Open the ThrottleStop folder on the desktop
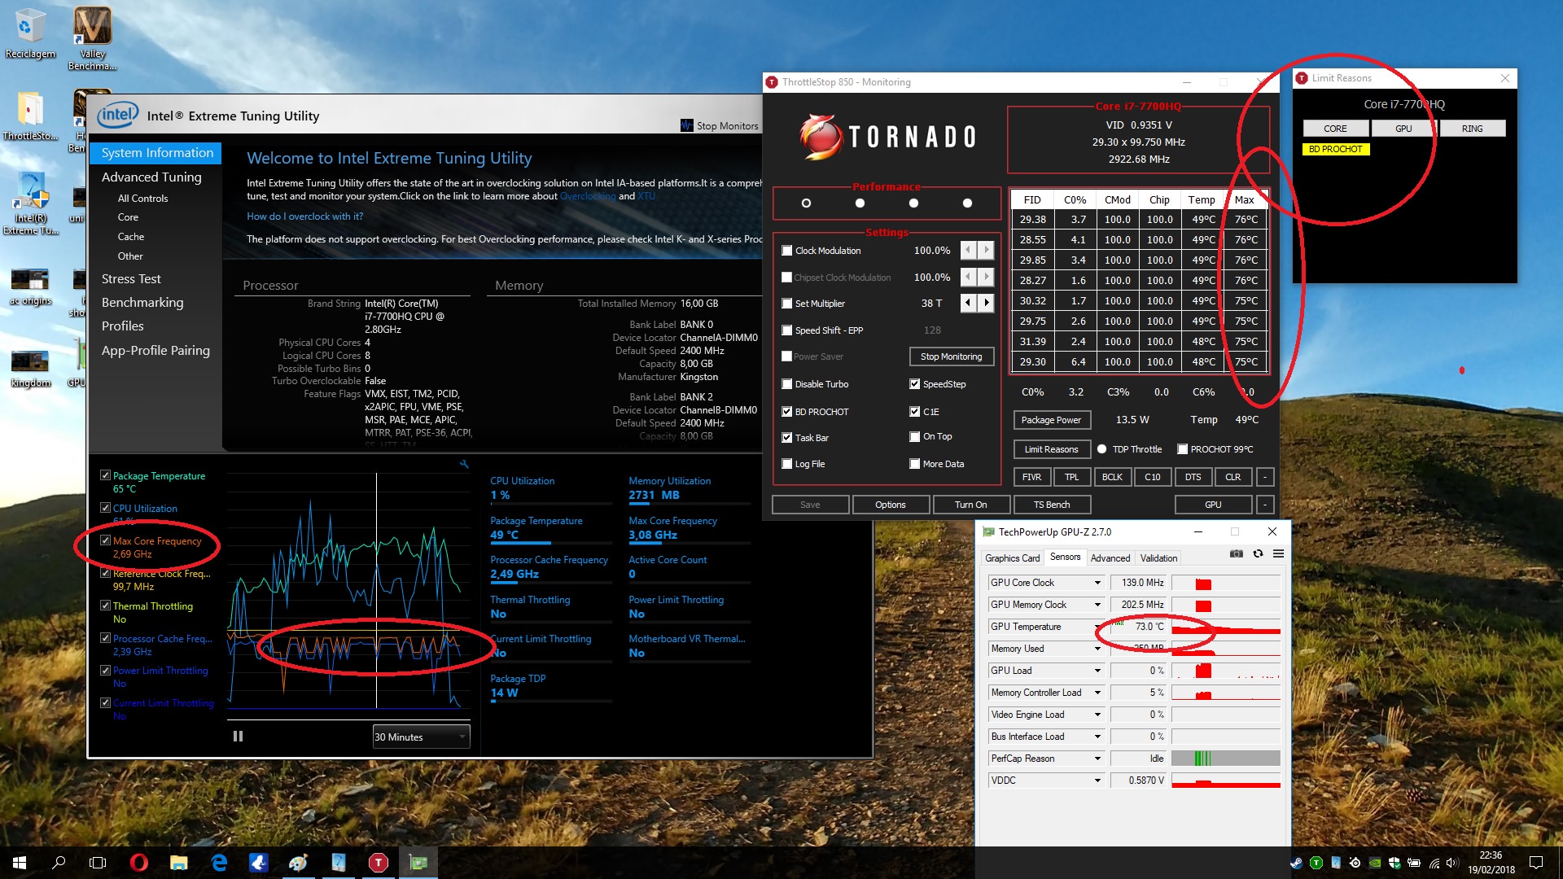This screenshot has height=879, width=1563. click(x=30, y=116)
